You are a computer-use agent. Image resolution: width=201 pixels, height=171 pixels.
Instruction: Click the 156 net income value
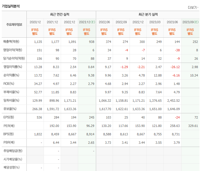coord(39,59)
